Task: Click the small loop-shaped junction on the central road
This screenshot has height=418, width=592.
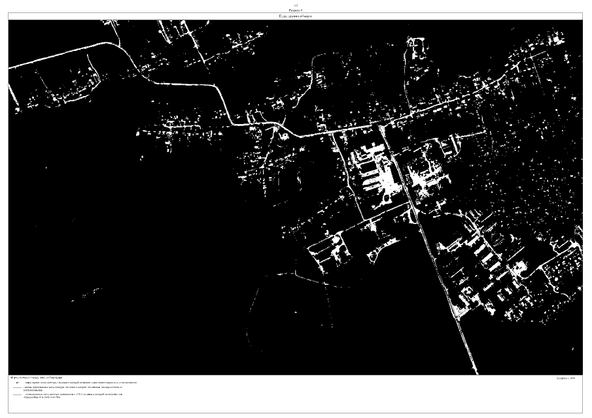Action: pyautogui.click(x=283, y=133)
